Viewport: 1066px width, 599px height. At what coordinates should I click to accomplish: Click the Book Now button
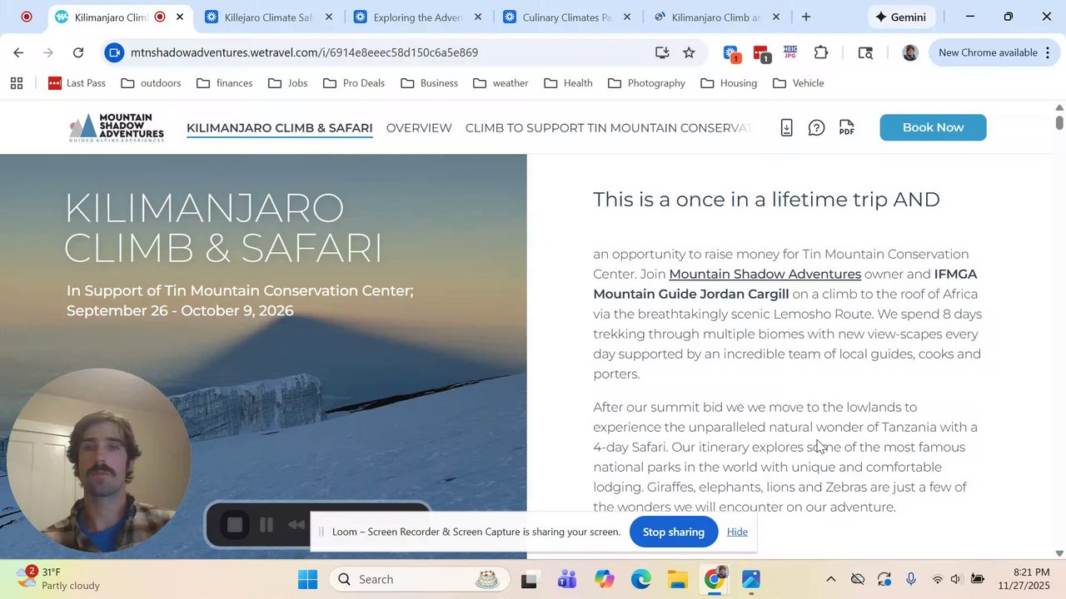coord(933,127)
